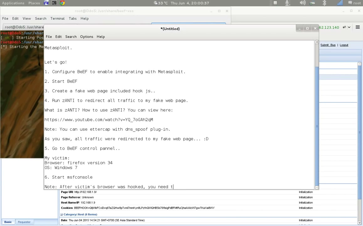Open the Applications menu in top panel

click(x=13, y=3)
